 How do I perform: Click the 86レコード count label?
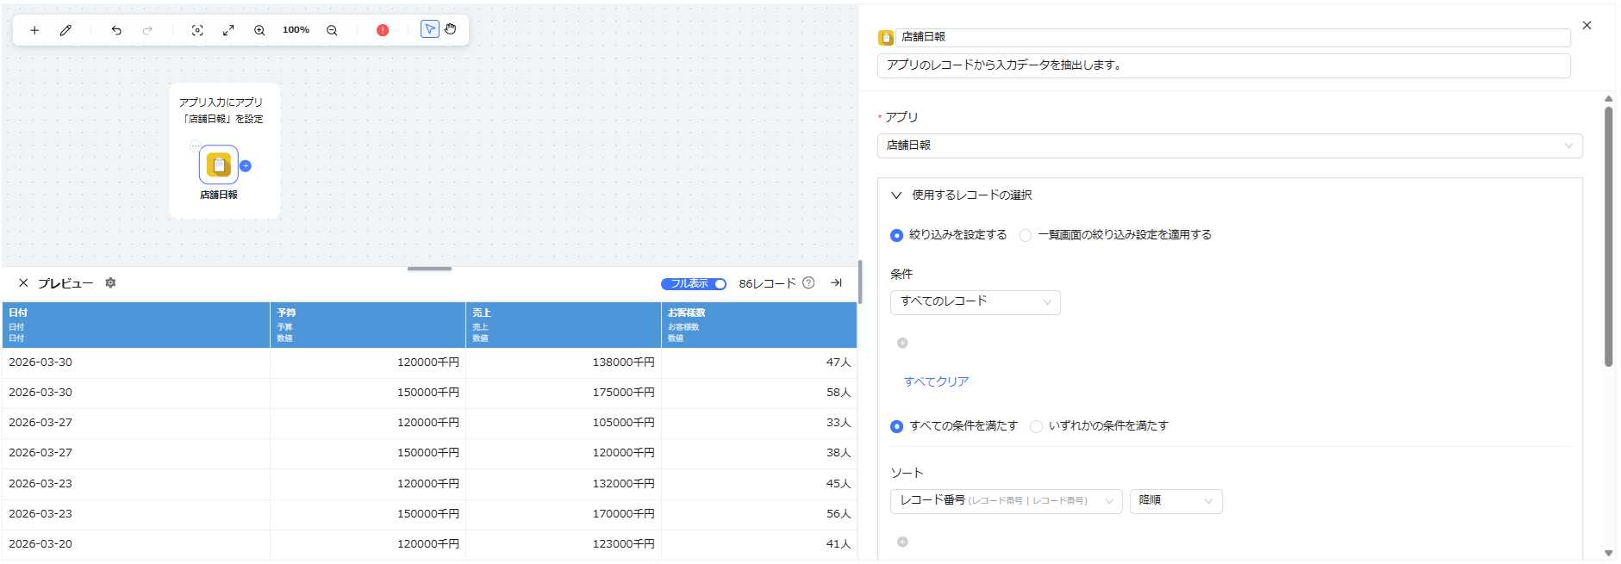767,283
